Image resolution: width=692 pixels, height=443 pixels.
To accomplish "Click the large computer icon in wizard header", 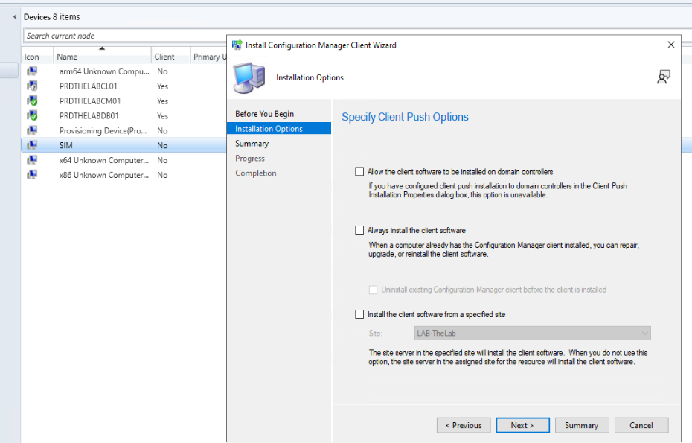I will (249, 77).
